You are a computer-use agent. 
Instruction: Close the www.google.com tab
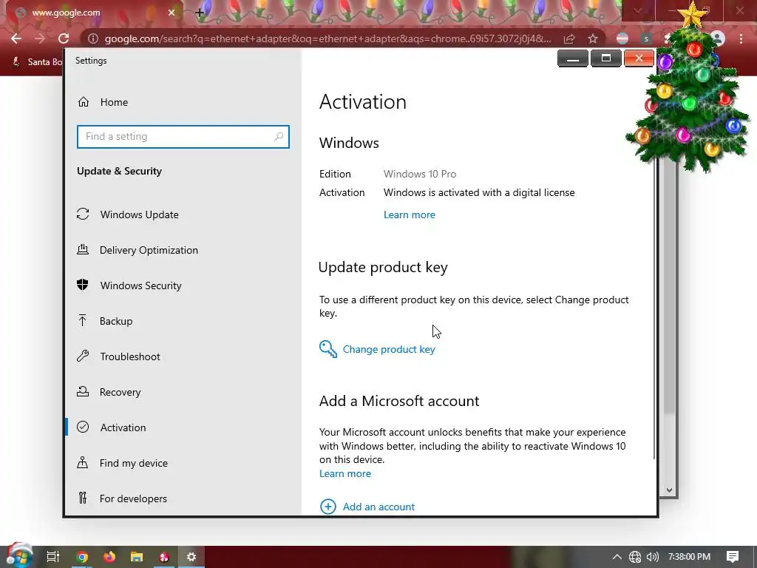coord(172,13)
